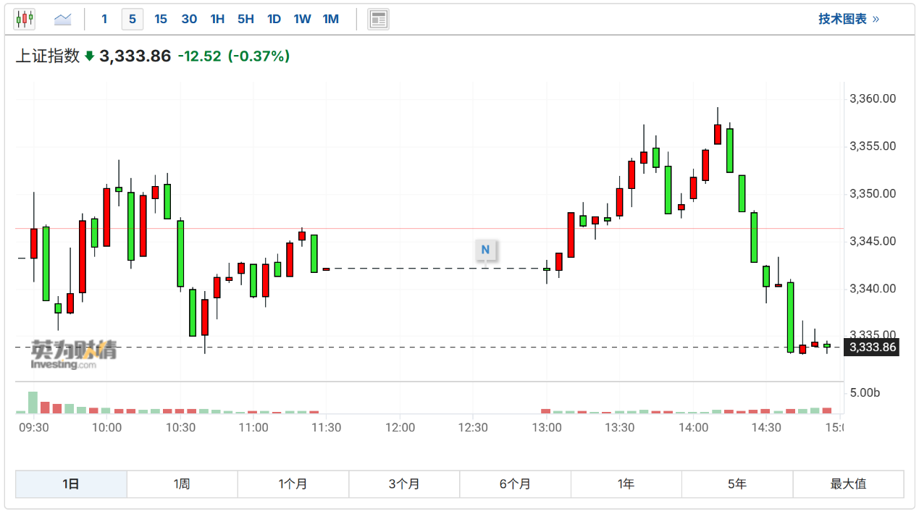Select the 1W interval

(302, 20)
